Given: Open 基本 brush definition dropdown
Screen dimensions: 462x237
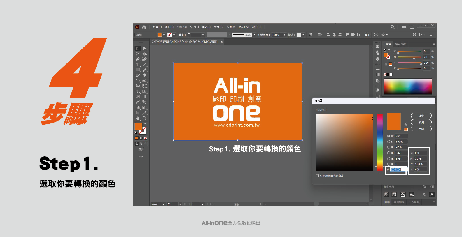Looking at the screenshot, I should (254, 35).
